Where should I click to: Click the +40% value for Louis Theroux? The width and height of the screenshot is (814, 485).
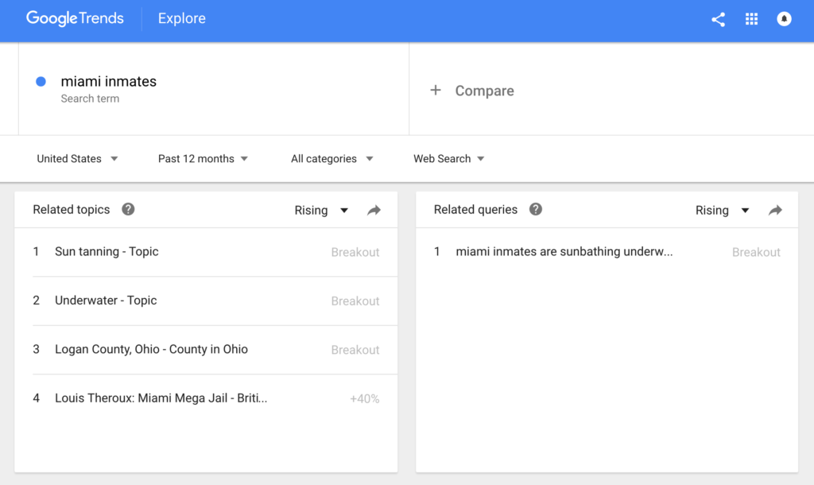364,399
